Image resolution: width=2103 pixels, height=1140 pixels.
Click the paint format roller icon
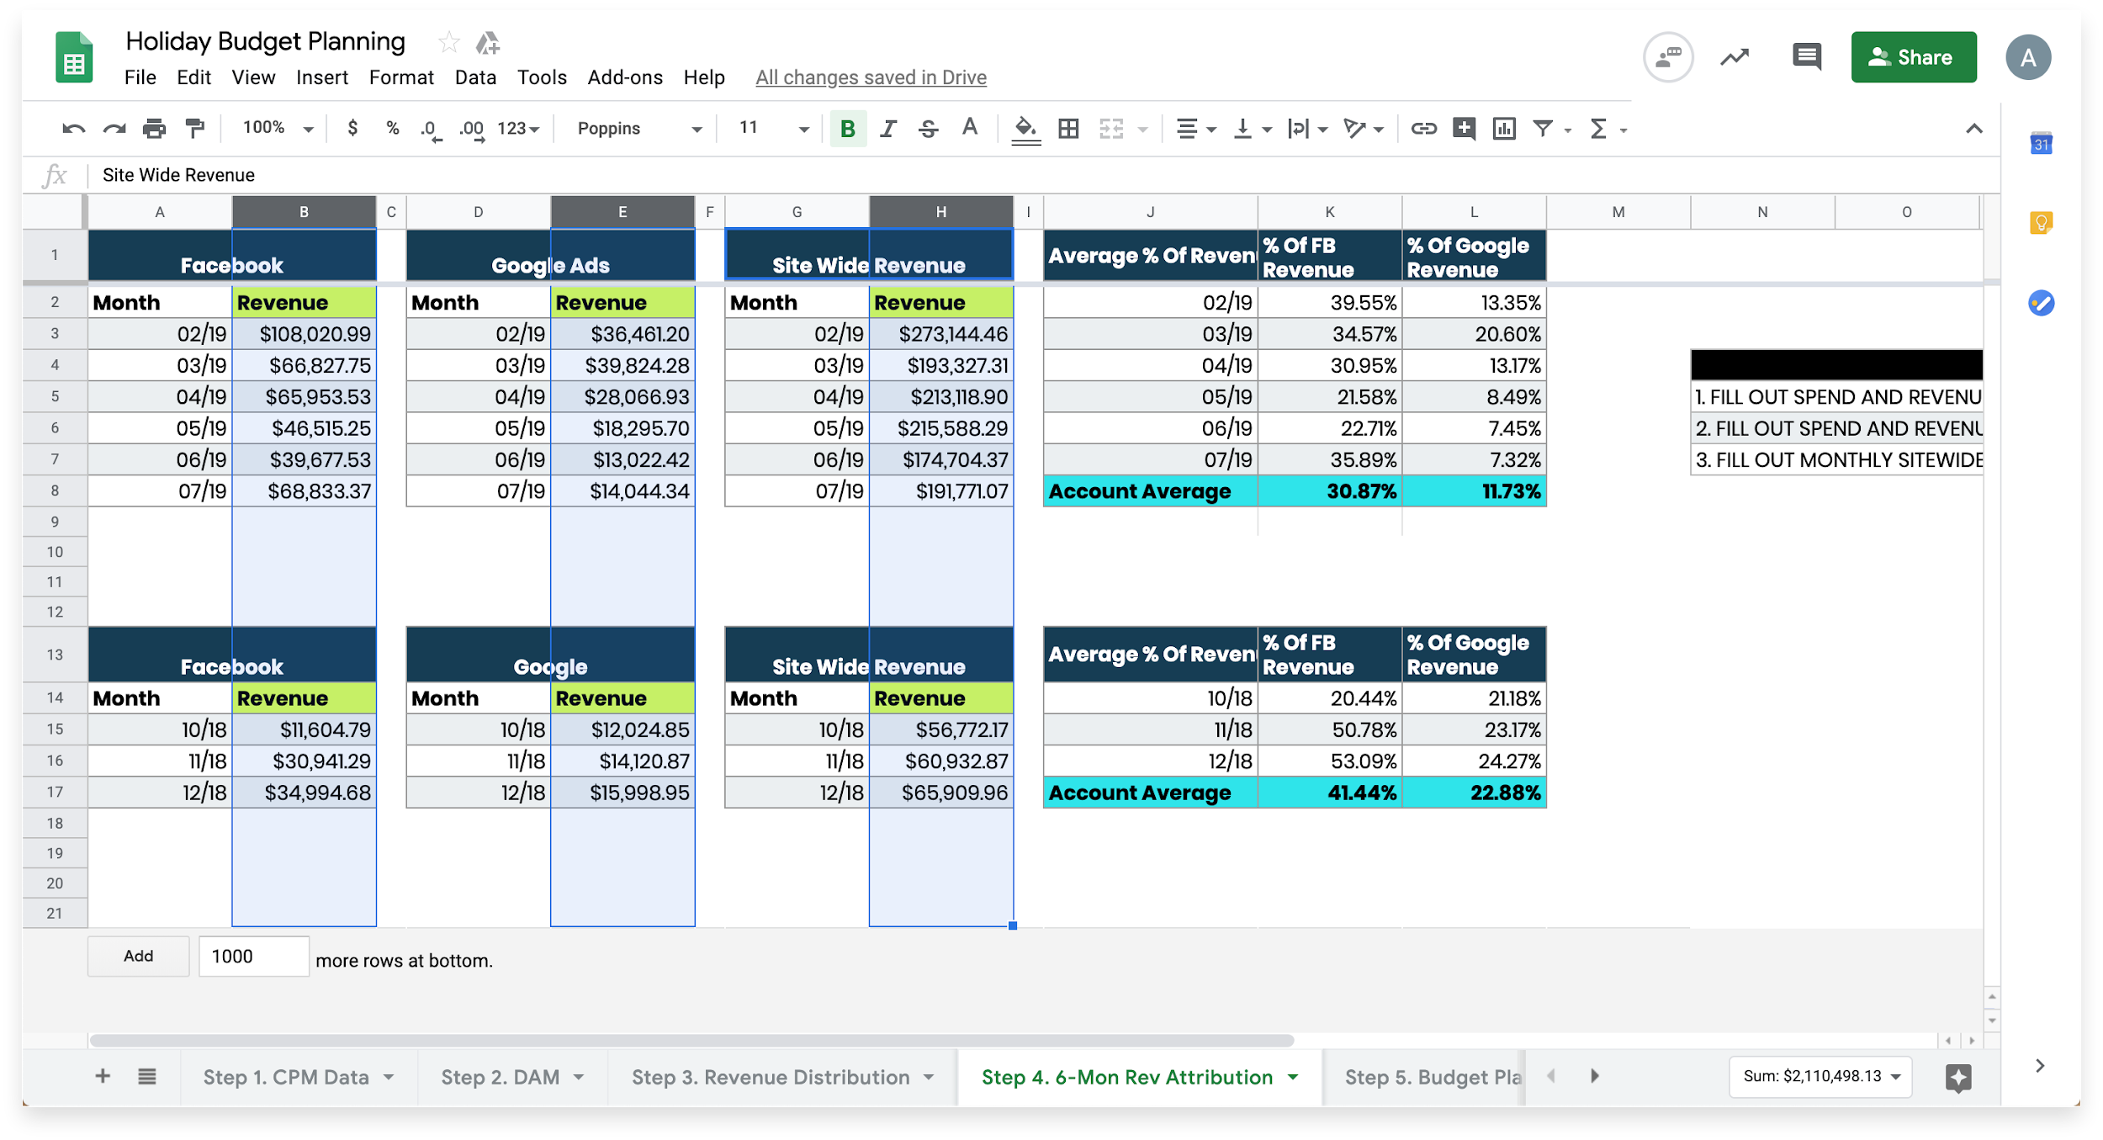click(195, 128)
